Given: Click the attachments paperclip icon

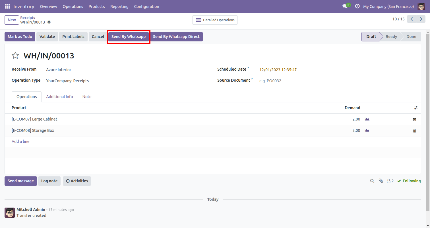Looking at the screenshot, I should coord(381,181).
